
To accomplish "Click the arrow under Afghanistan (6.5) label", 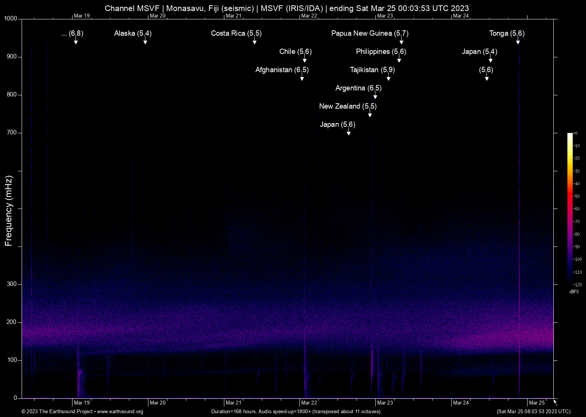I will point(302,77).
